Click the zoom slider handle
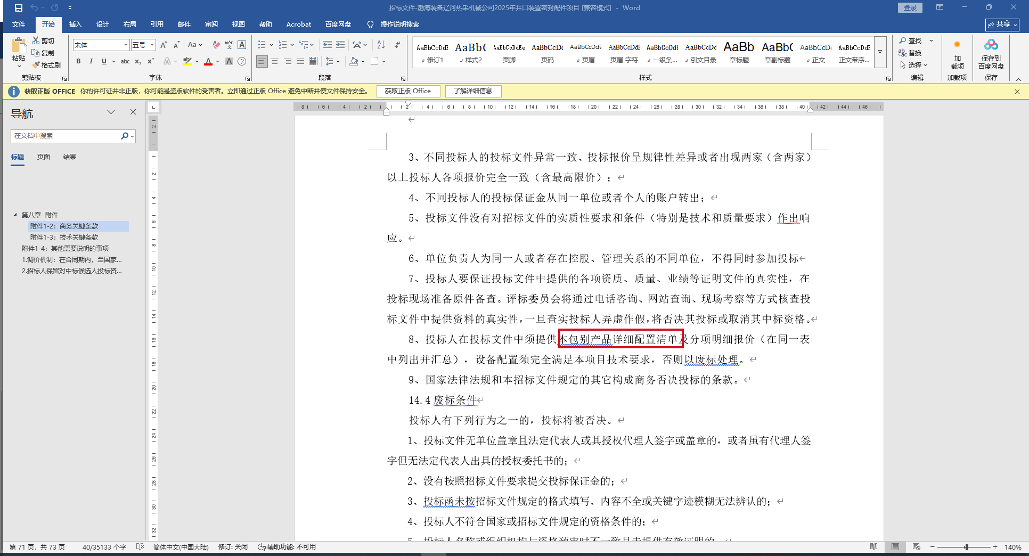The image size is (1029, 556). tap(966, 547)
